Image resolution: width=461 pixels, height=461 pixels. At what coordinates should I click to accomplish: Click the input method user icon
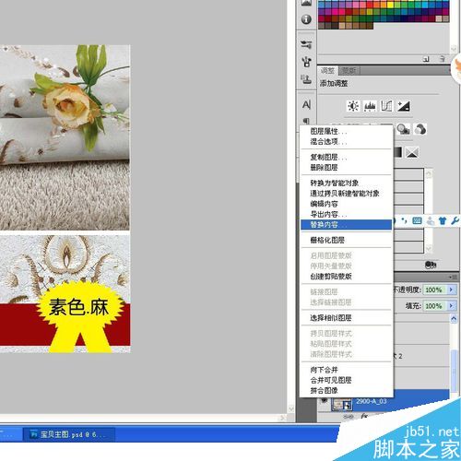[x=431, y=220]
